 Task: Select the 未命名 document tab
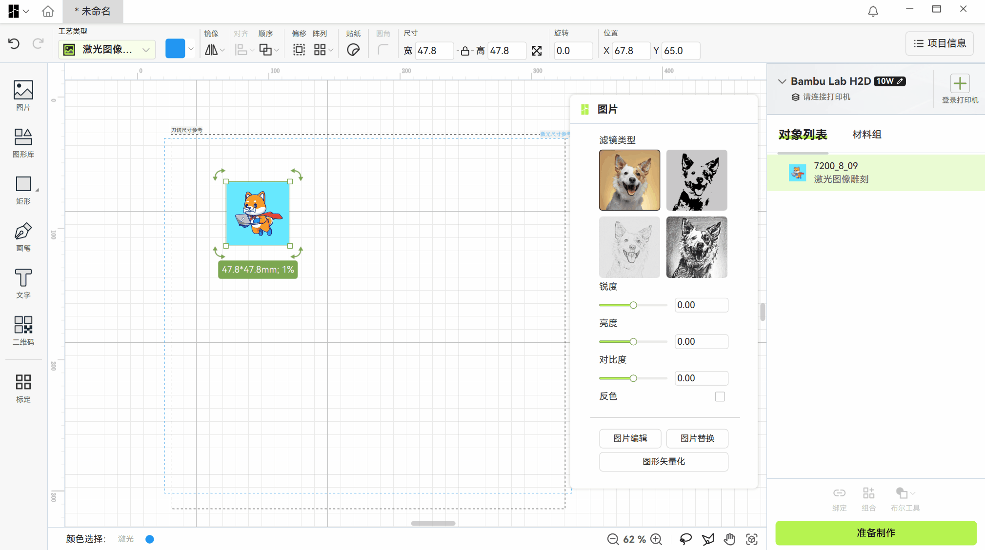[93, 11]
